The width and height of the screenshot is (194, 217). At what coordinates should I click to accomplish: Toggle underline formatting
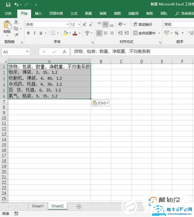[41, 33]
